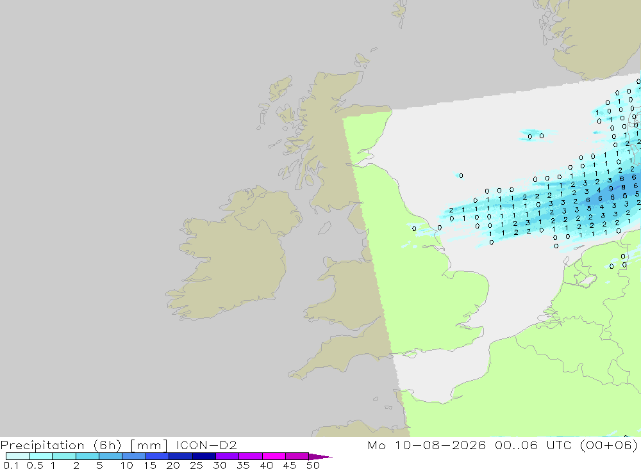Select the 30–35 mm purple legend swatch
641x469 pixels.
coord(227,456)
